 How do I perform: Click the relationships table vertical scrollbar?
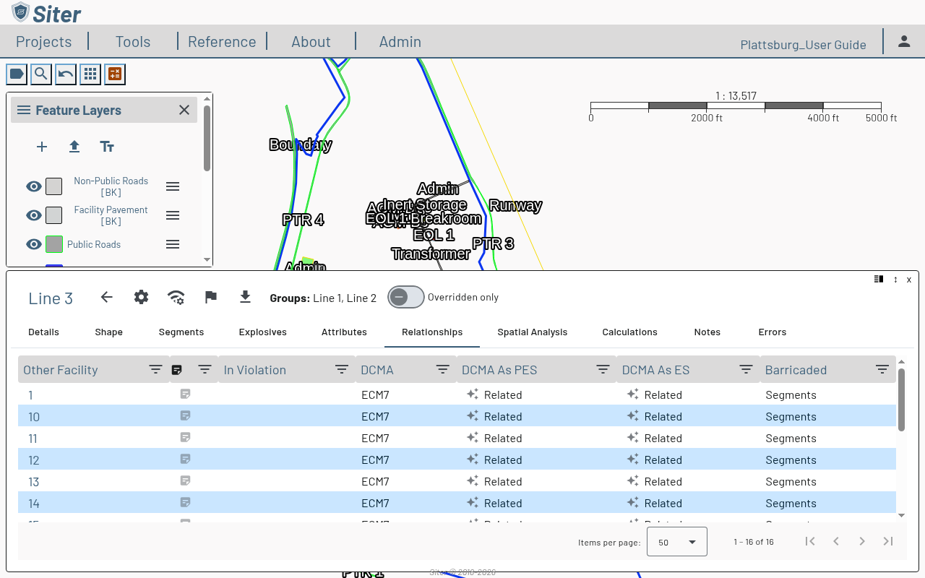(x=901, y=400)
